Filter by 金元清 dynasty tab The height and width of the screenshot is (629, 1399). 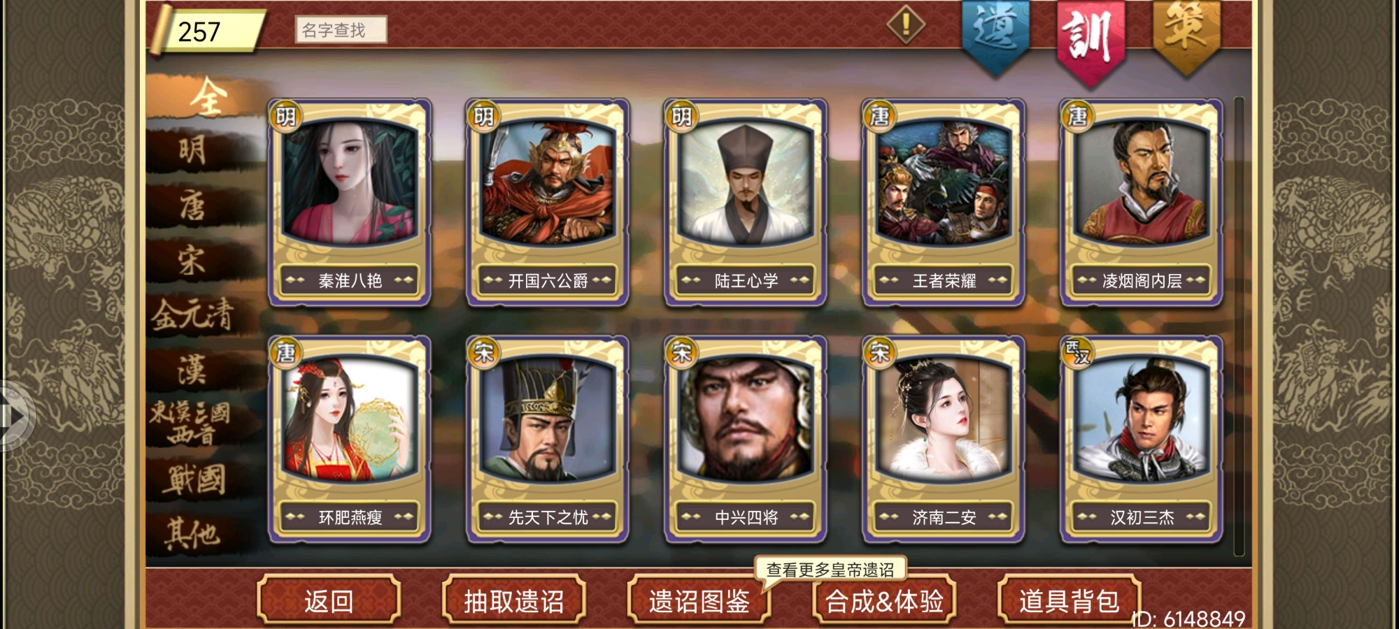[x=193, y=314]
